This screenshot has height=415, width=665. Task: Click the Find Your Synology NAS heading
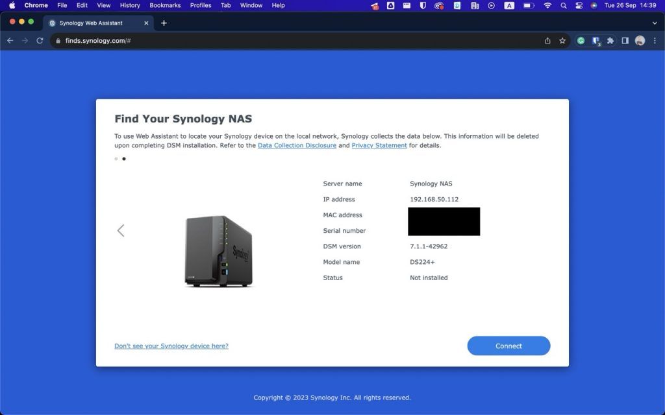183,119
